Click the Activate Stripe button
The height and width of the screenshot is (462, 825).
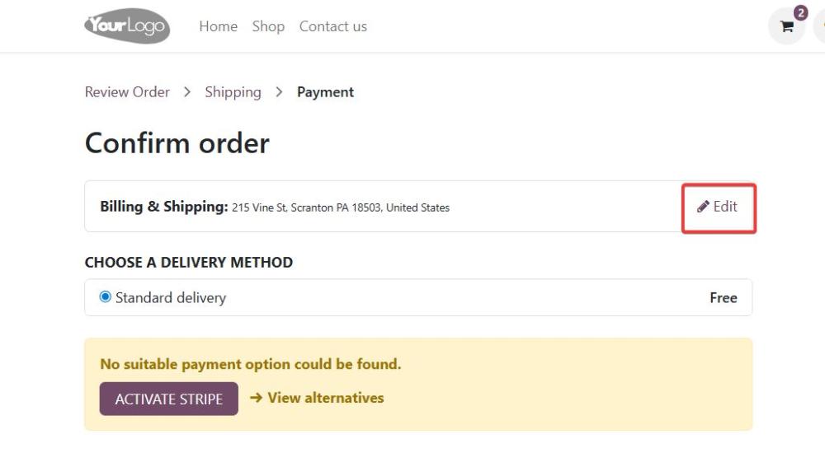[169, 399]
